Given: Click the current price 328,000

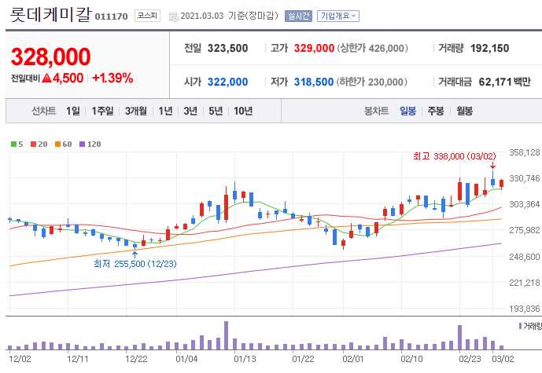Looking at the screenshot, I should (x=51, y=57).
